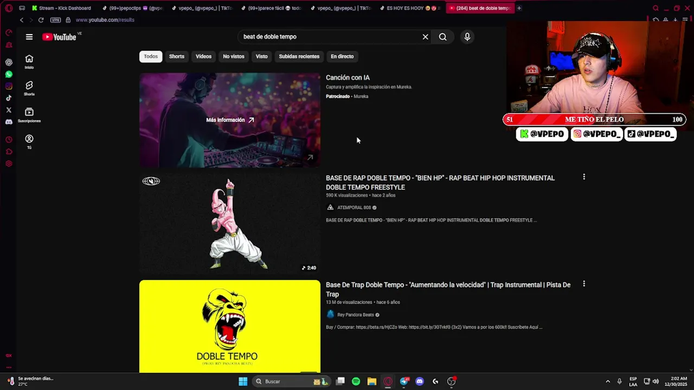694x390 pixels.
Task: Select the En directo filter chip
Action: 342,56
